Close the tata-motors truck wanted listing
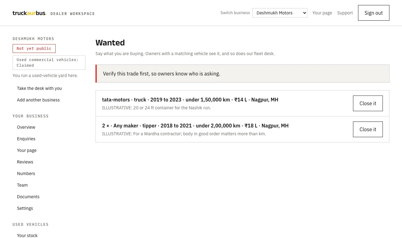The width and height of the screenshot is (402, 238). [x=368, y=103]
